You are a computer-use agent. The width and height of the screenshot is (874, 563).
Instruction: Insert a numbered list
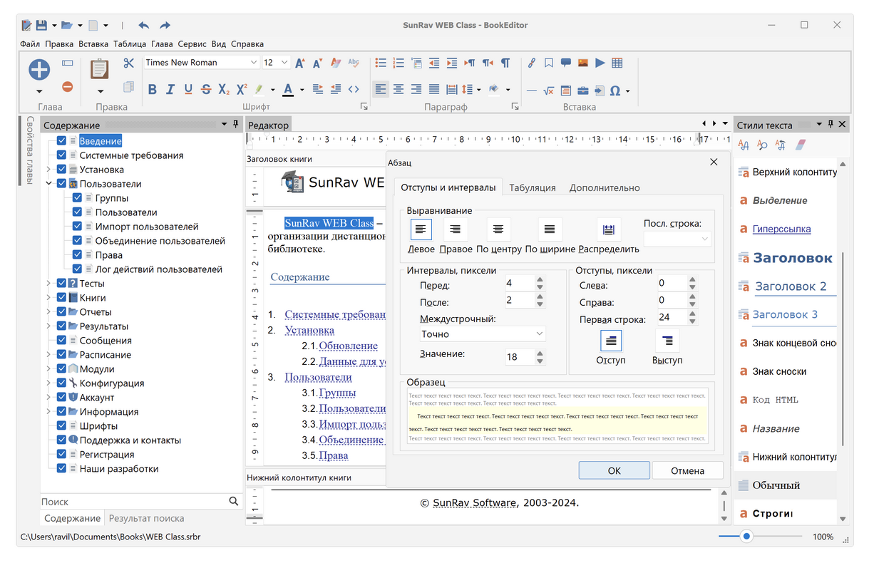click(x=399, y=63)
